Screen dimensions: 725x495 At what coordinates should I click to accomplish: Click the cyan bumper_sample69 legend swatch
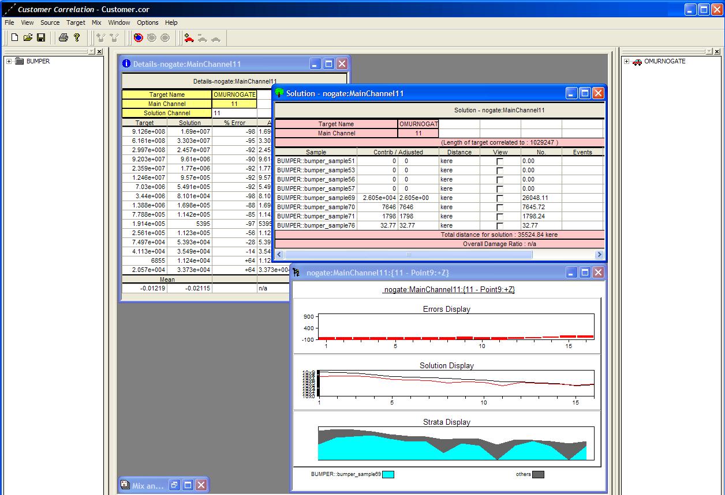coord(388,474)
